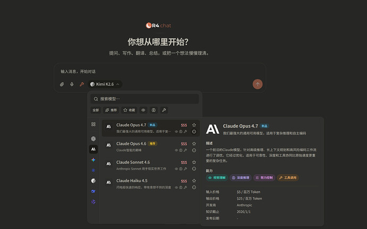Click the Anthropic logo on Claude Opus 4.6 row

109,145
